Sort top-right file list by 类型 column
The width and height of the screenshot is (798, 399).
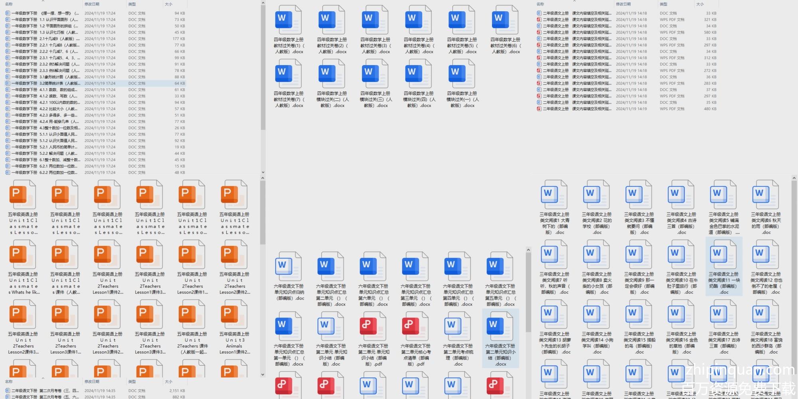point(664,4)
